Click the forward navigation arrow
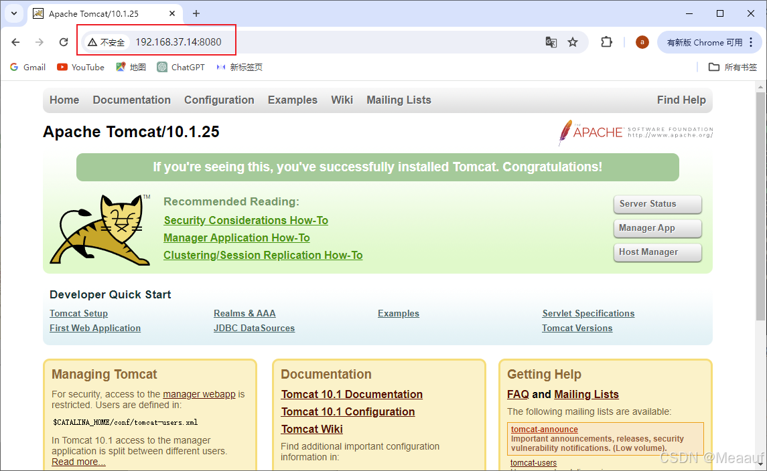This screenshot has width=767, height=471. (x=40, y=43)
